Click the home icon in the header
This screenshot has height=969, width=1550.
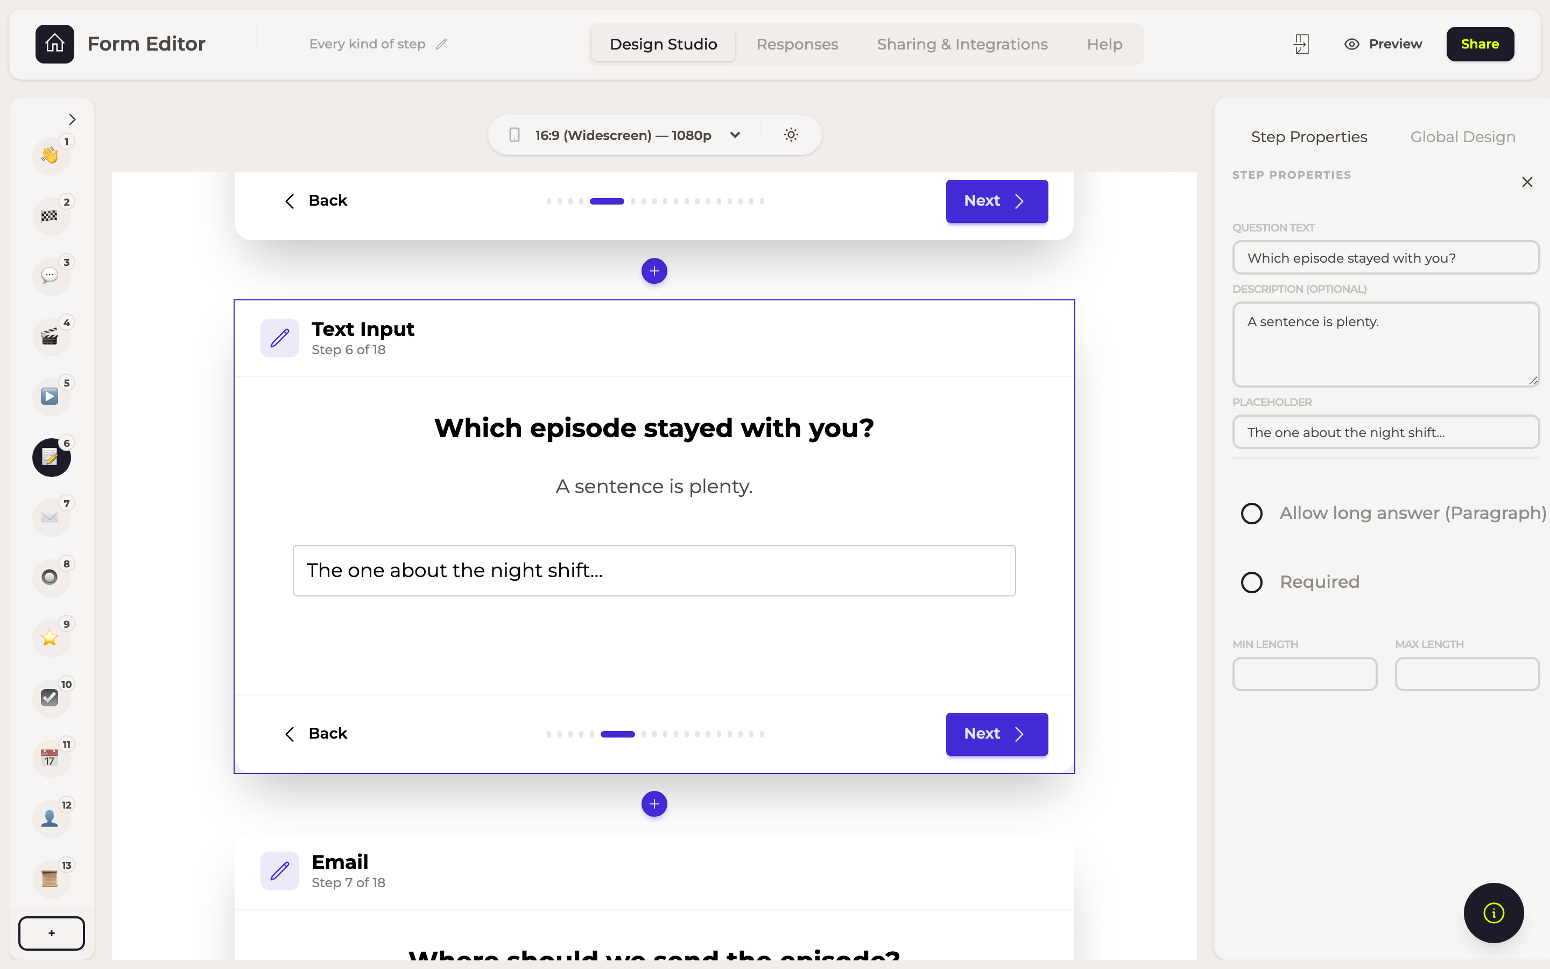(x=54, y=44)
